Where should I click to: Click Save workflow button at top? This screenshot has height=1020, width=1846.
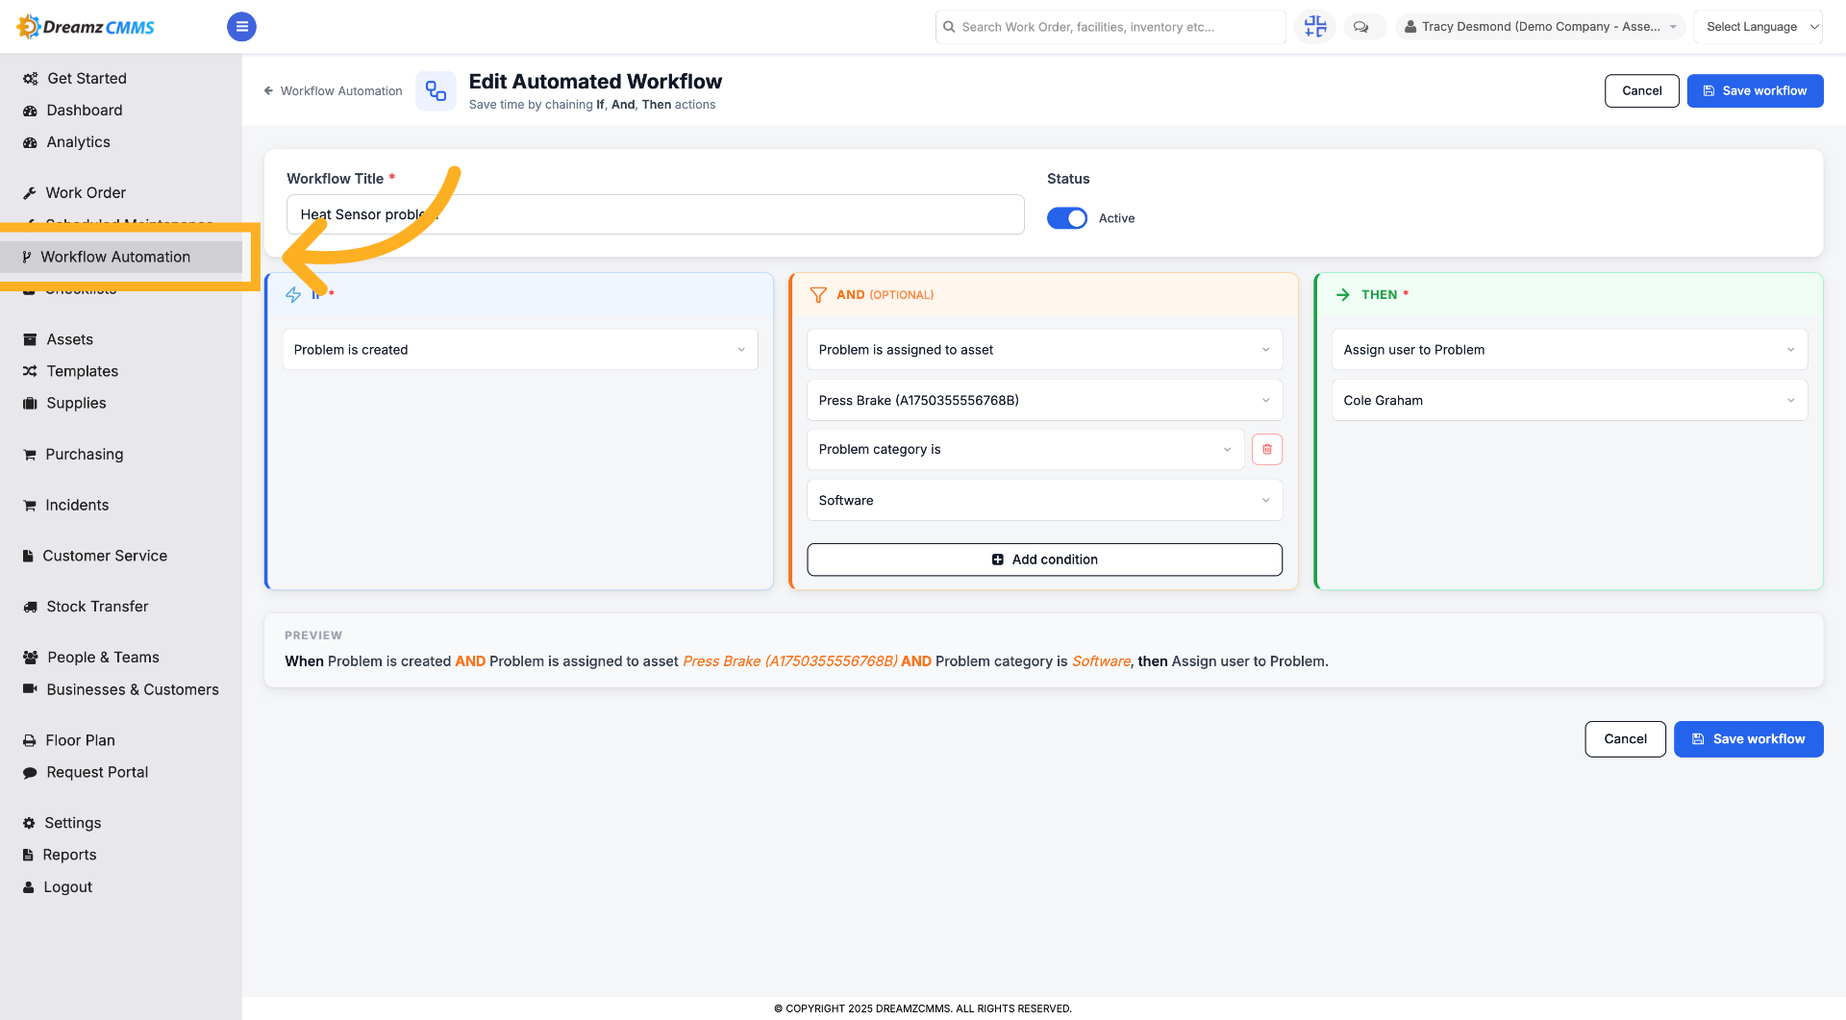[1755, 90]
